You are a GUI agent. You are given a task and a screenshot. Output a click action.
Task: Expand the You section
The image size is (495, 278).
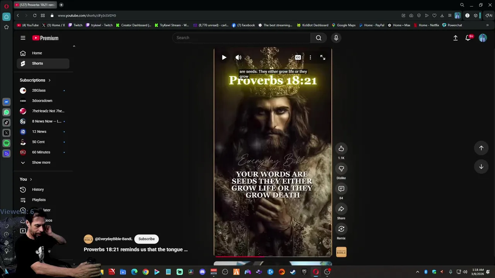(x=26, y=179)
